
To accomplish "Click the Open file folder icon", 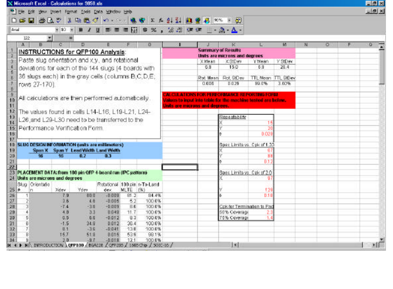I will (22, 21).
